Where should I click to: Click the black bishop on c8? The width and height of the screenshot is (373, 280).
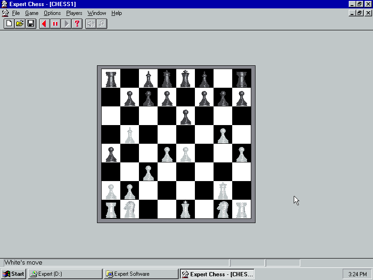pos(148,79)
